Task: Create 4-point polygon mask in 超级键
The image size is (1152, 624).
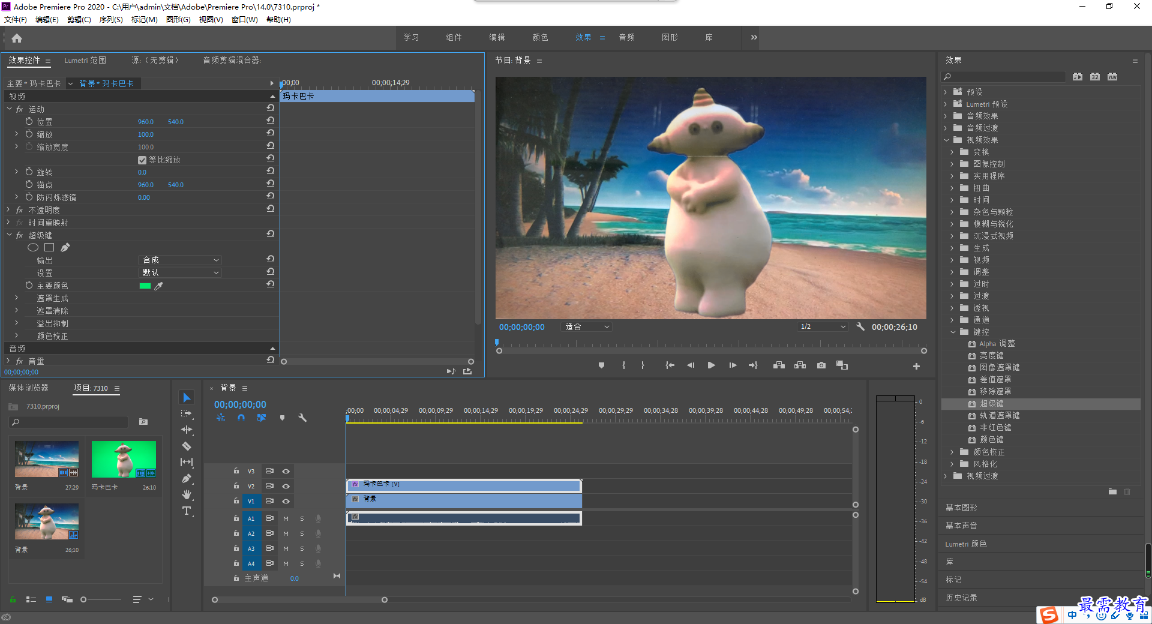Action: (49, 247)
